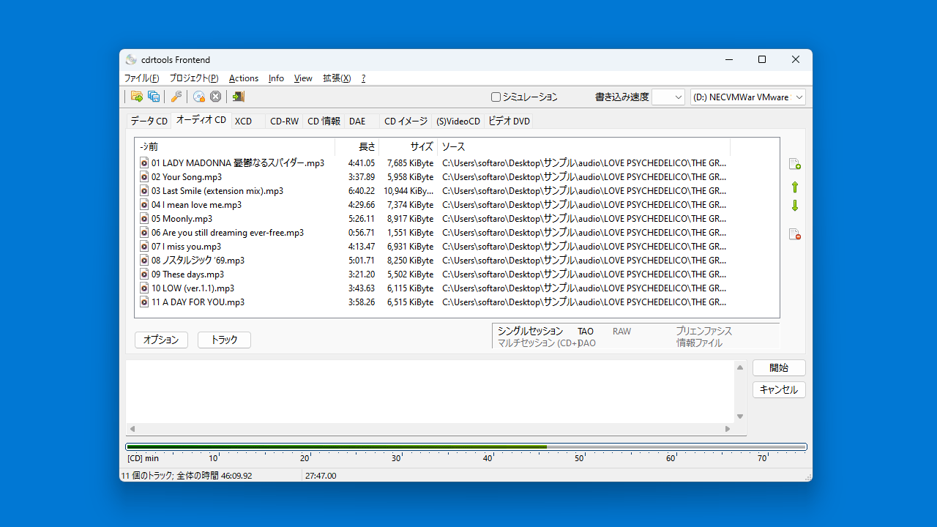Move track down with green arrow
937x527 pixels.
click(x=795, y=206)
